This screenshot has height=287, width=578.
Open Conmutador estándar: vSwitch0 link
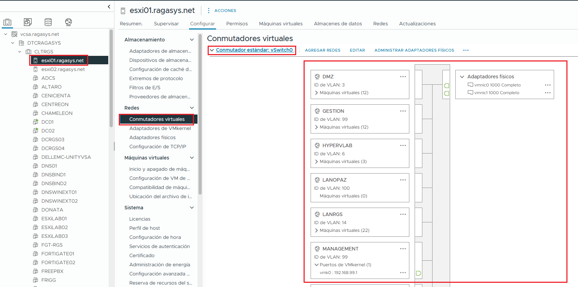(254, 50)
